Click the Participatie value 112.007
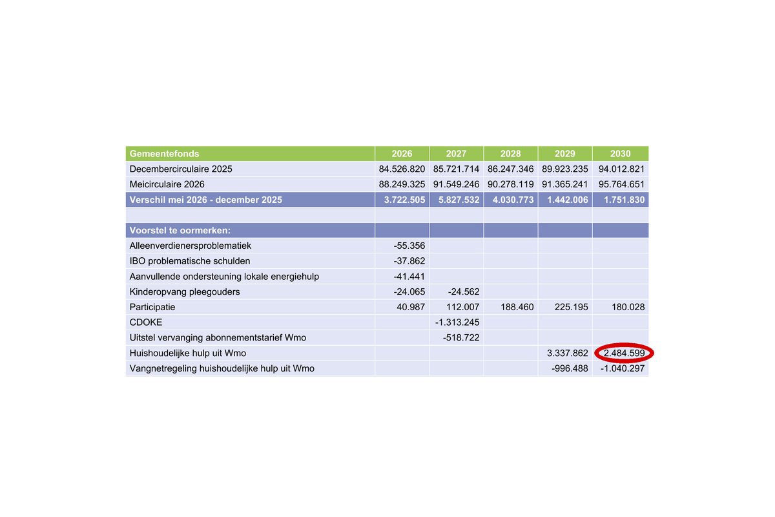This screenshot has height=517, width=775. coord(462,307)
